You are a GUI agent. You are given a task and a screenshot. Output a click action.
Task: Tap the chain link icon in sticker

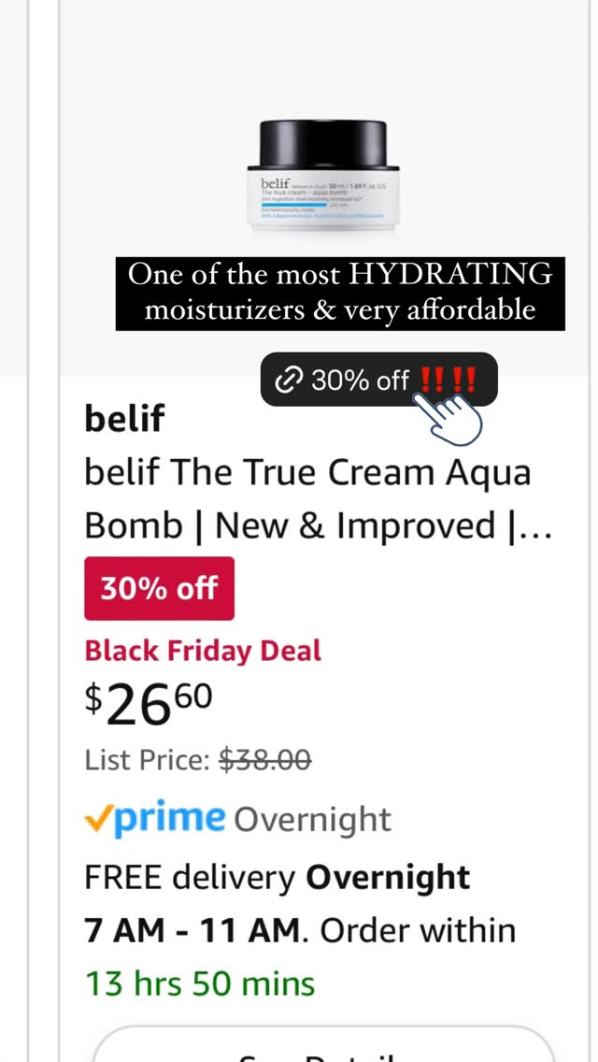click(289, 381)
